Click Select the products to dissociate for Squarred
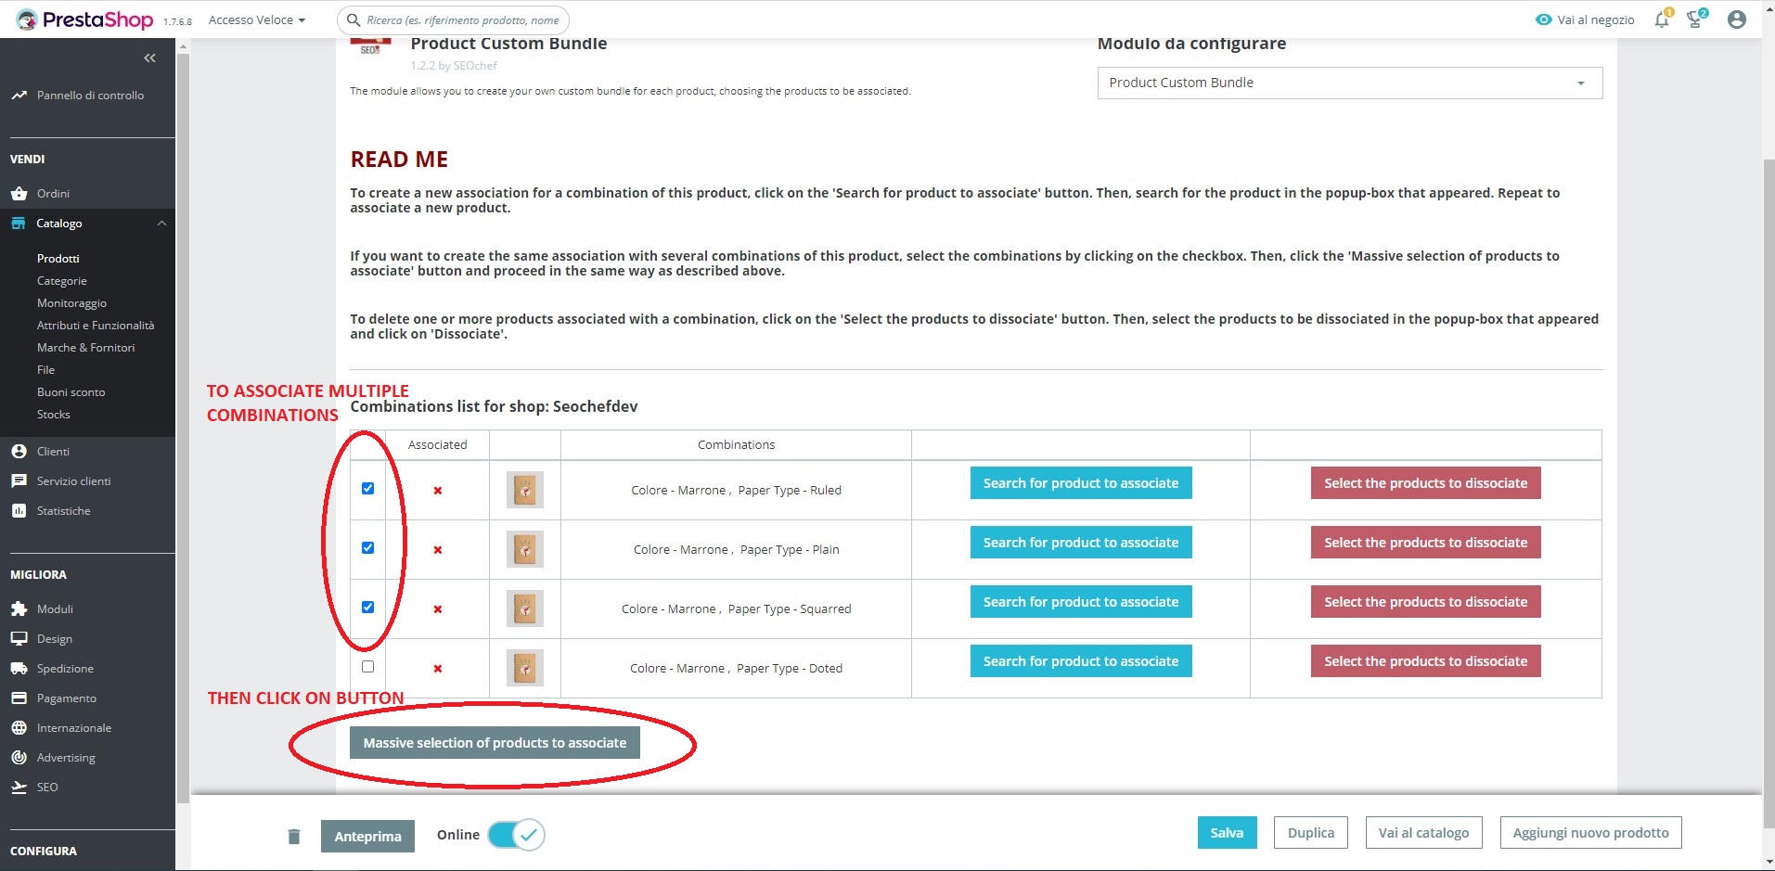The image size is (1775, 871). pyautogui.click(x=1425, y=602)
